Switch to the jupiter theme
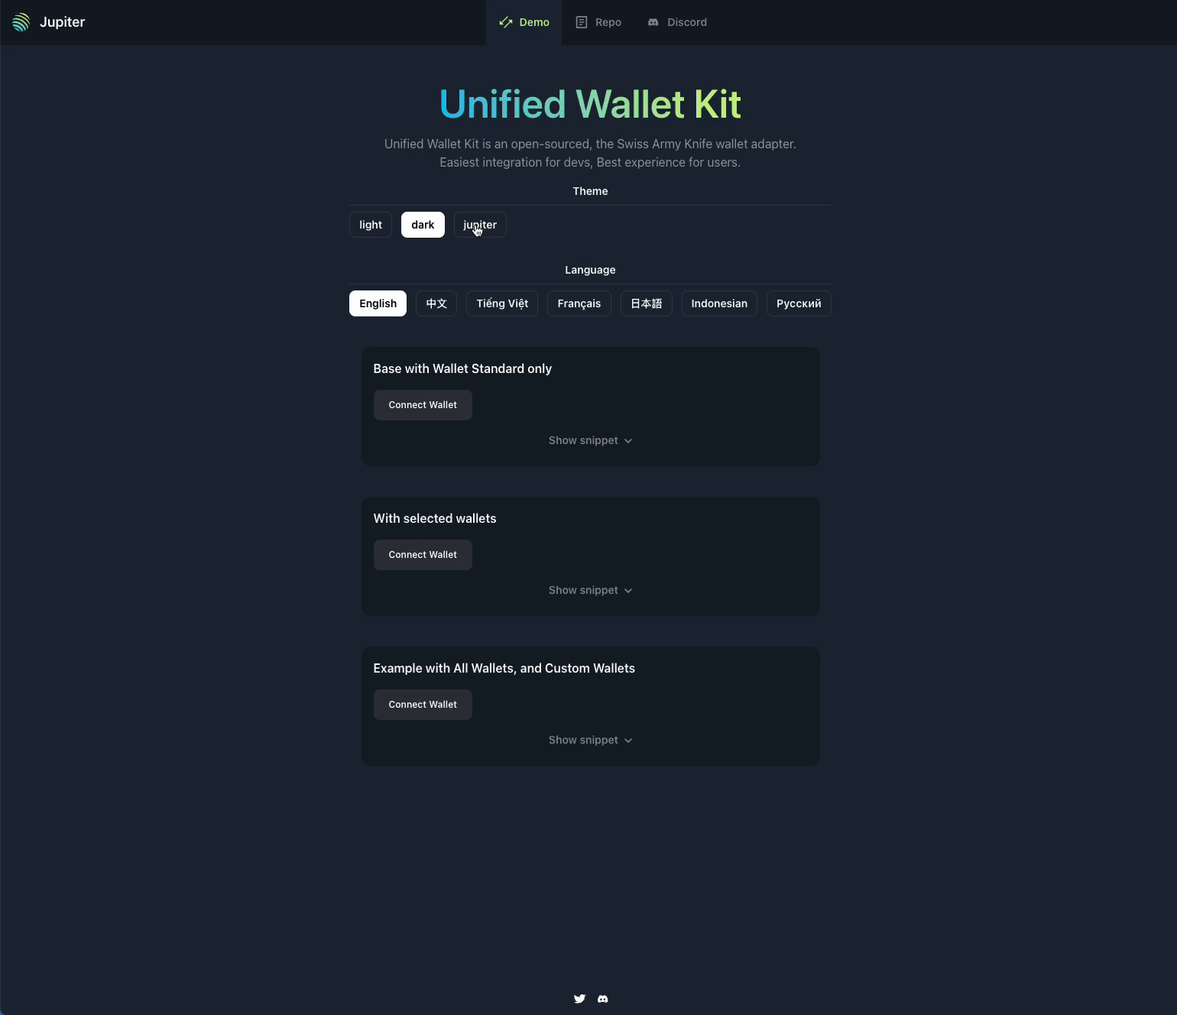The height and width of the screenshot is (1015, 1177). [480, 225]
